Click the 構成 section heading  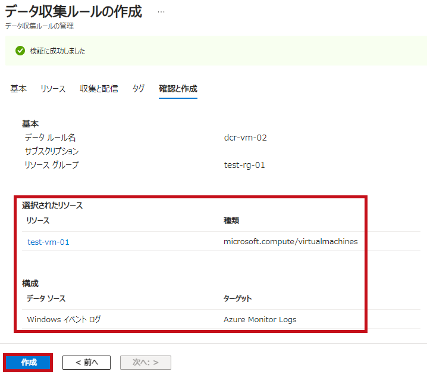pos(30,283)
